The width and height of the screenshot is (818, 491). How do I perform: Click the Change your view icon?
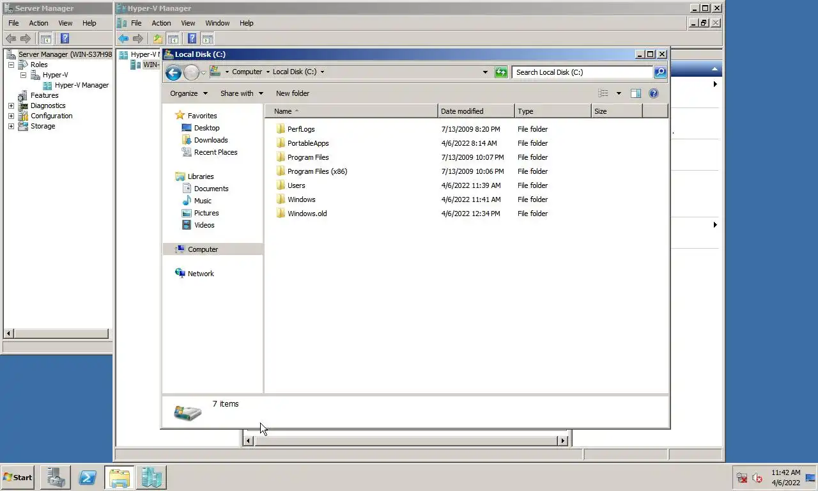click(x=603, y=93)
